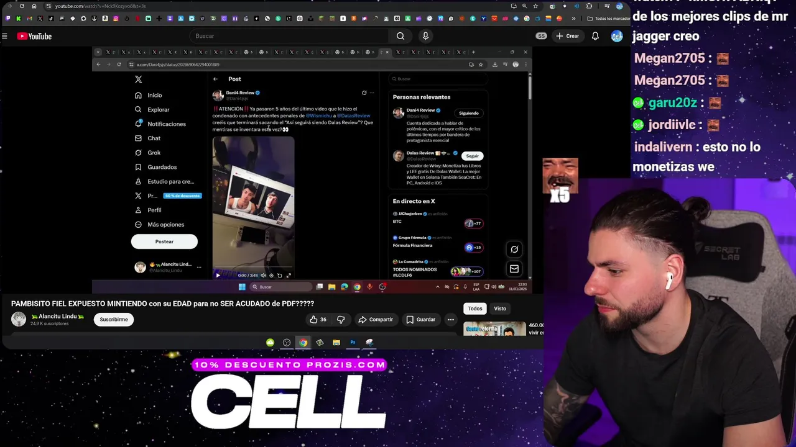This screenshot has height=447, width=796.
Task: Dislike the video thumbs-down button
Action: coord(341,319)
